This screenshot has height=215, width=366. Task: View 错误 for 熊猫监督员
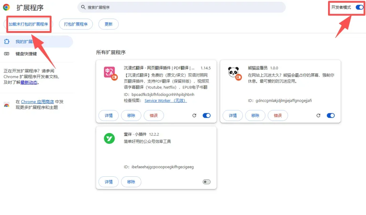278,115
